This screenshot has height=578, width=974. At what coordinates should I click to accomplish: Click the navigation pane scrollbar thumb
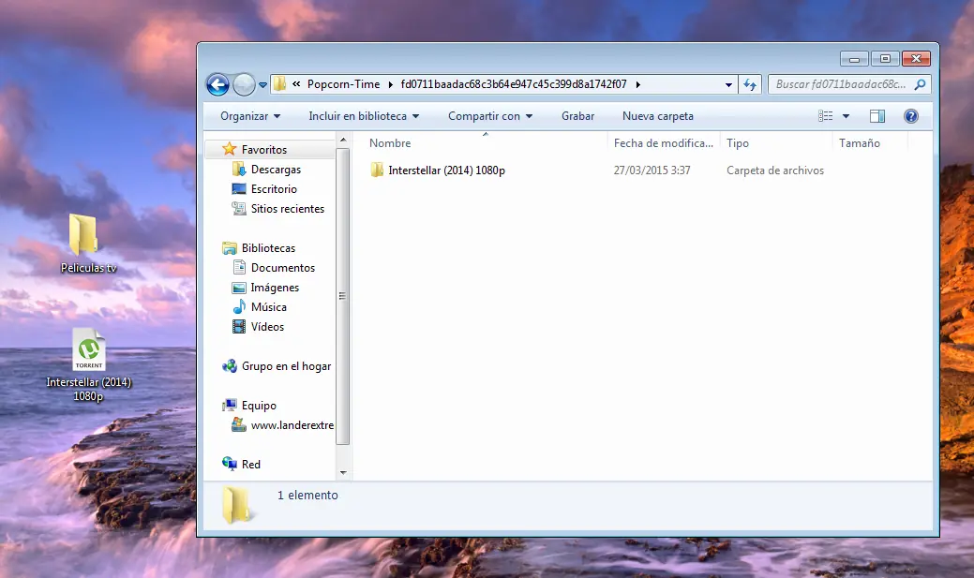343,296
